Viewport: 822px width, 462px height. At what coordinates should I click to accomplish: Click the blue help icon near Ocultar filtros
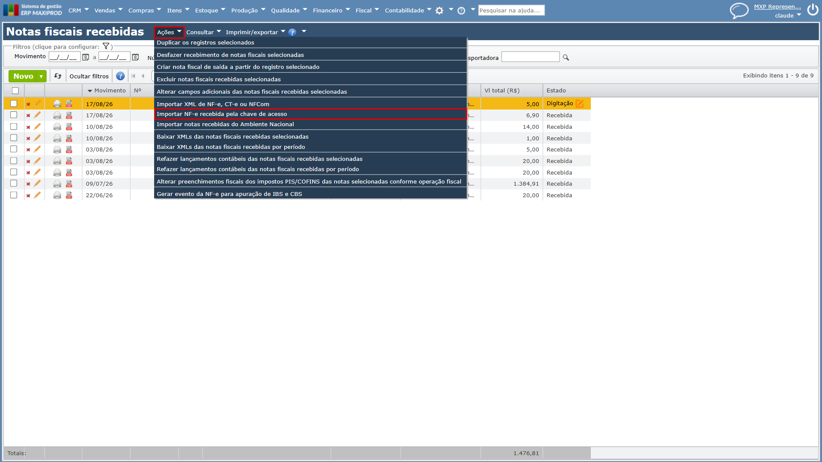click(120, 76)
